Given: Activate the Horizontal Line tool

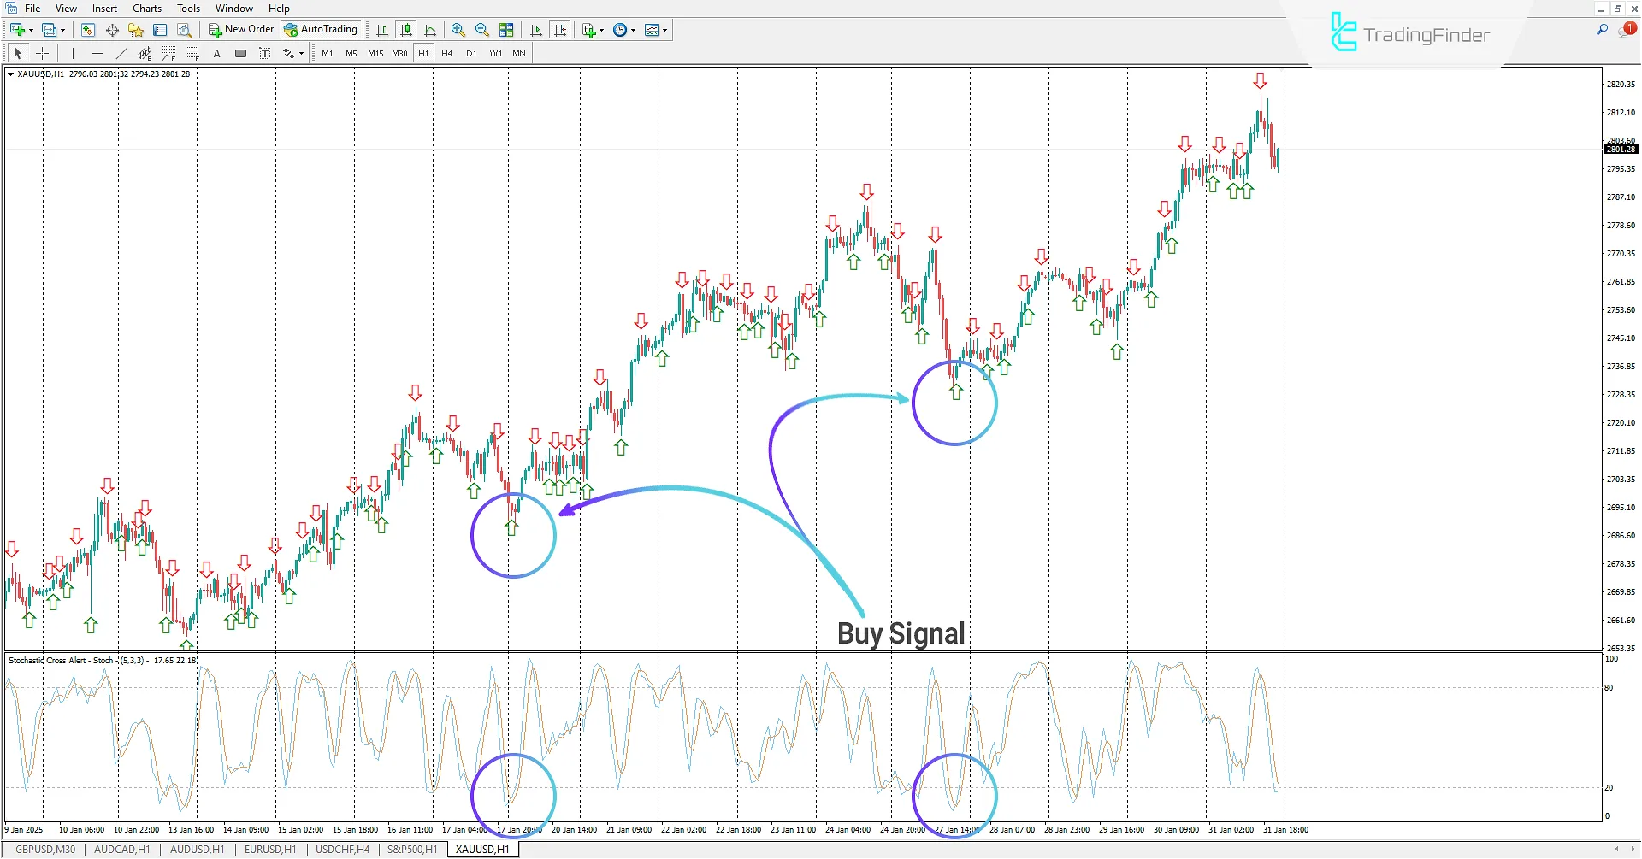Looking at the screenshot, I should click(x=97, y=53).
